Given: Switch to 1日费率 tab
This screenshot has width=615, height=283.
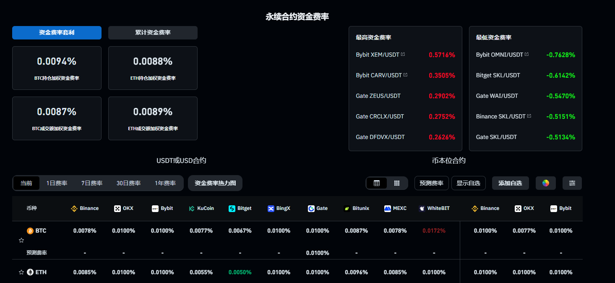Looking at the screenshot, I should 57,183.
